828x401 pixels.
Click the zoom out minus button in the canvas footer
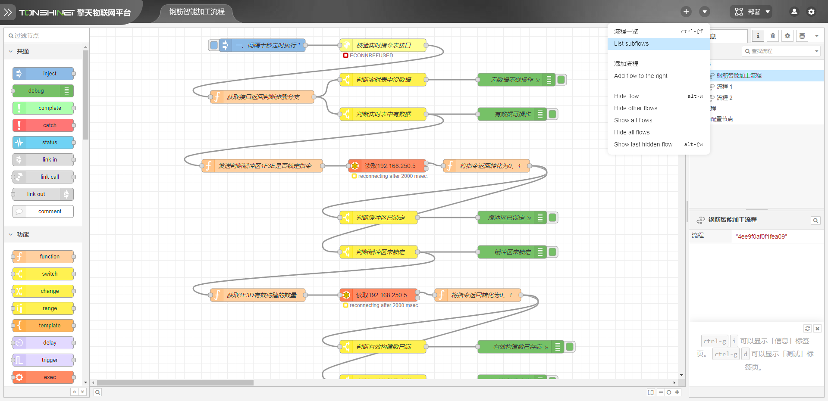(x=661, y=392)
